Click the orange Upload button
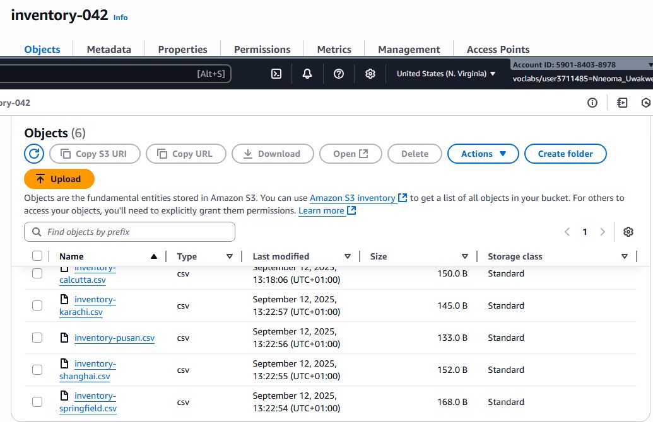The height and width of the screenshot is (422, 653). [59, 179]
